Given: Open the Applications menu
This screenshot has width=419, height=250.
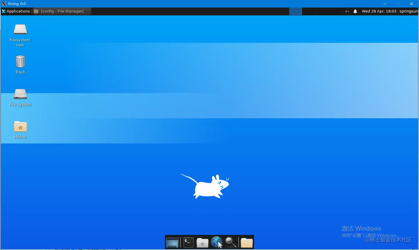Looking at the screenshot, I should pos(16,11).
